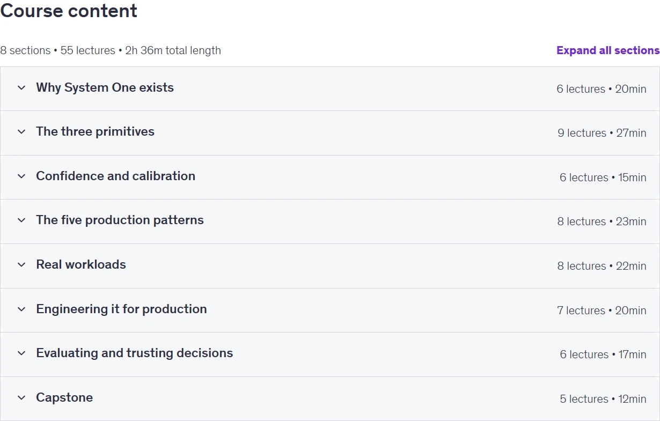Open Confidence and calibration section title
The width and height of the screenshot is (660, 421).
115,176
